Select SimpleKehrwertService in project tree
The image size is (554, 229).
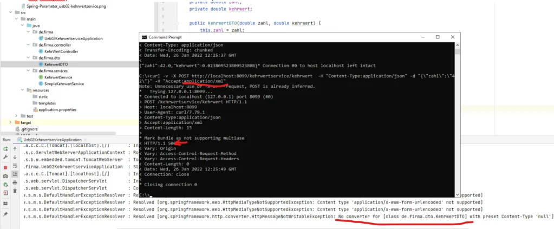64,84
